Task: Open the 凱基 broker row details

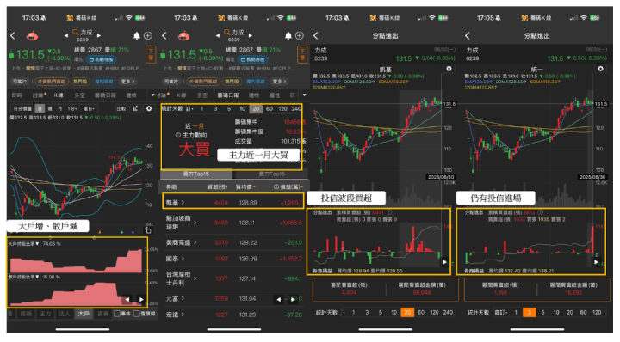Action: coord(233,202)
